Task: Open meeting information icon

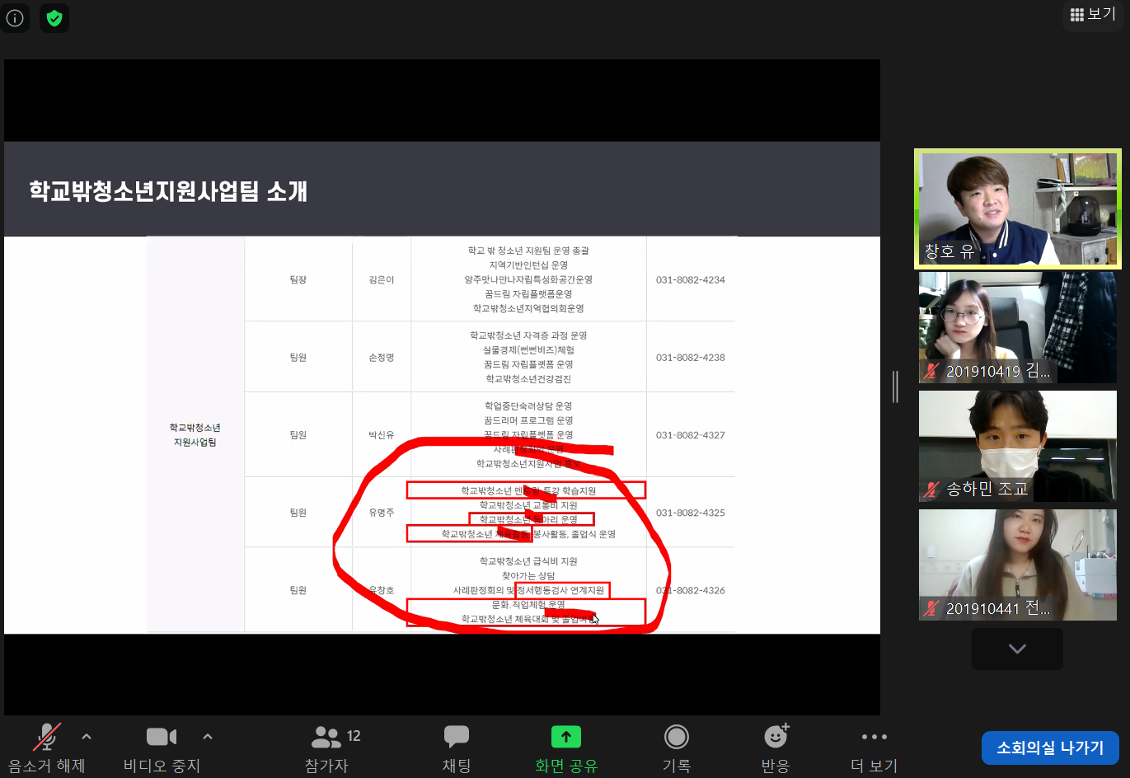Action: coord(15,18)
